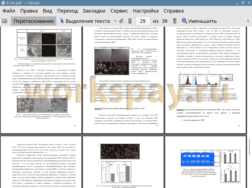Click the Рис. 3.1 caption text
This screenshot has width=252, height=188.
tap(44, 60)
